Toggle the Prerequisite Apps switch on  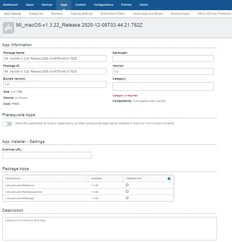coord(7,124)
